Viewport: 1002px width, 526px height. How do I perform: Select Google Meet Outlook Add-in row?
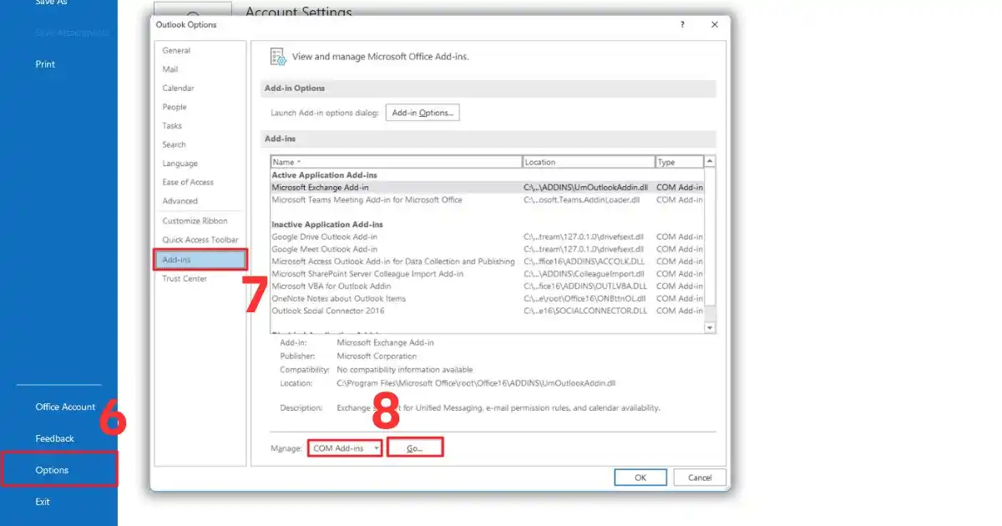(x=487, y=249)
